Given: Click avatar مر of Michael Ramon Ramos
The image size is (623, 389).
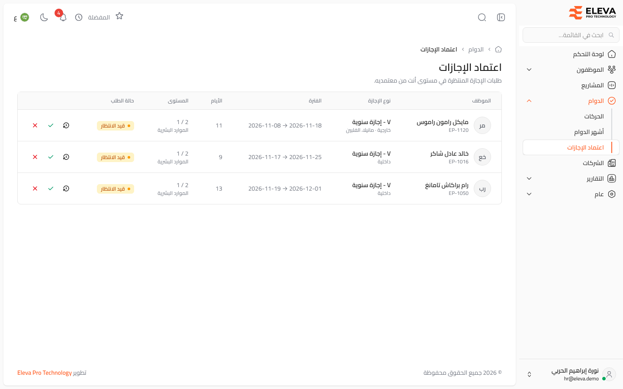Looking at the screenshot, I should [482, 125].
